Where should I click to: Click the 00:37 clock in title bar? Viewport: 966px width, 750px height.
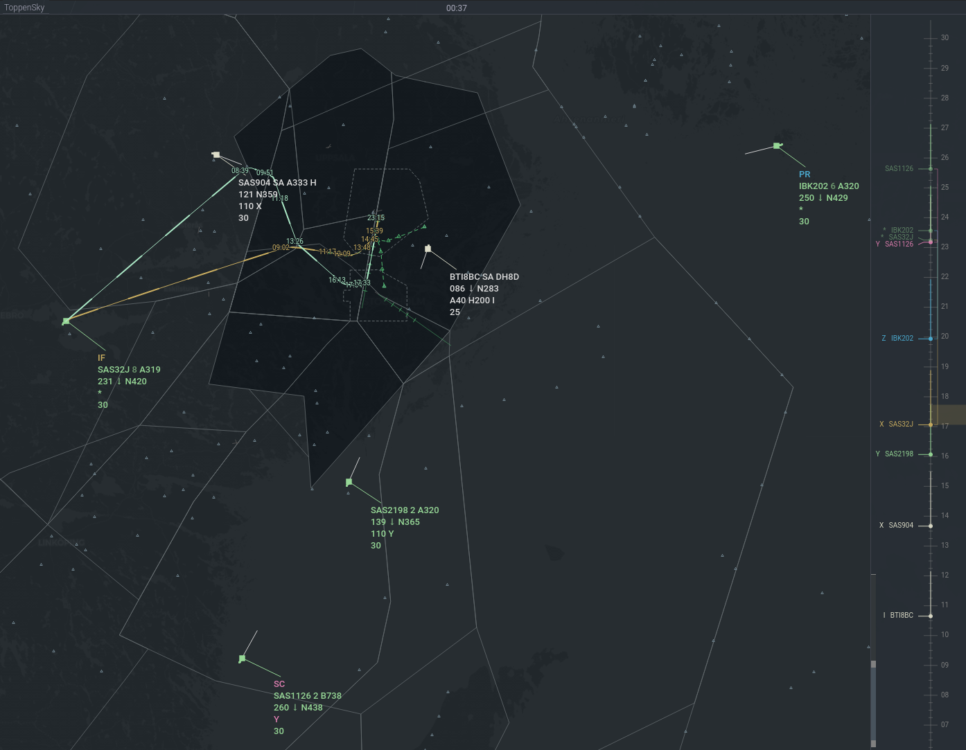click(x=457, y=8)
